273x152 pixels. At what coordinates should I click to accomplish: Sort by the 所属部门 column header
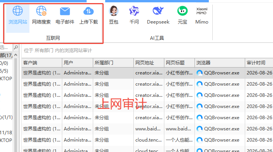pyautogui.click(x=113, y=63)
